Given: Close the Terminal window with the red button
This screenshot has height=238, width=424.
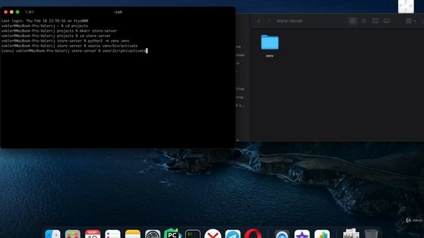Looking at the screenshot, I should [x=6, y=12].
